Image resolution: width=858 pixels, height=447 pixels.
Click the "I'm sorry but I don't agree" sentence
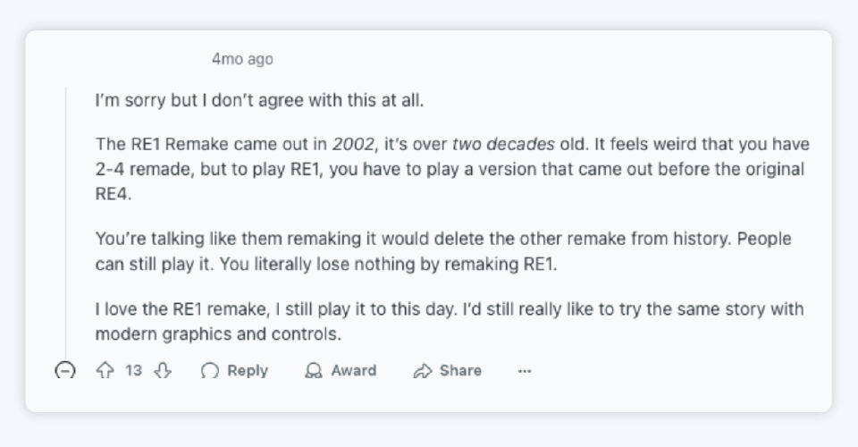click(259, 100)
